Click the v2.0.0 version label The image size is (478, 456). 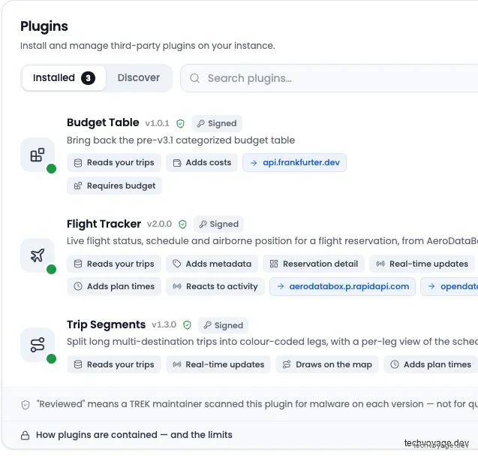pyautogui.click(x=159, y=224)
